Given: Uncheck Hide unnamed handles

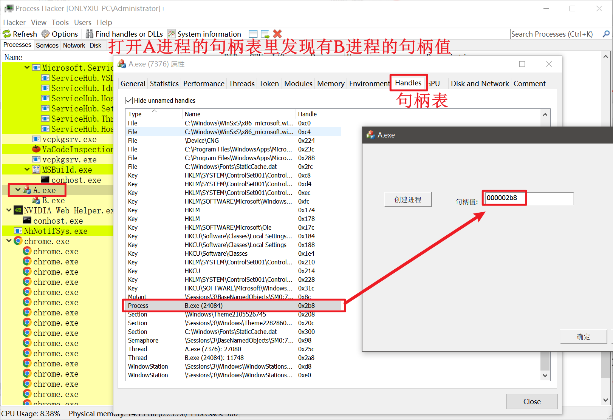Looking at the screenshot, I should pyautogui.click(x=128, y=100).
